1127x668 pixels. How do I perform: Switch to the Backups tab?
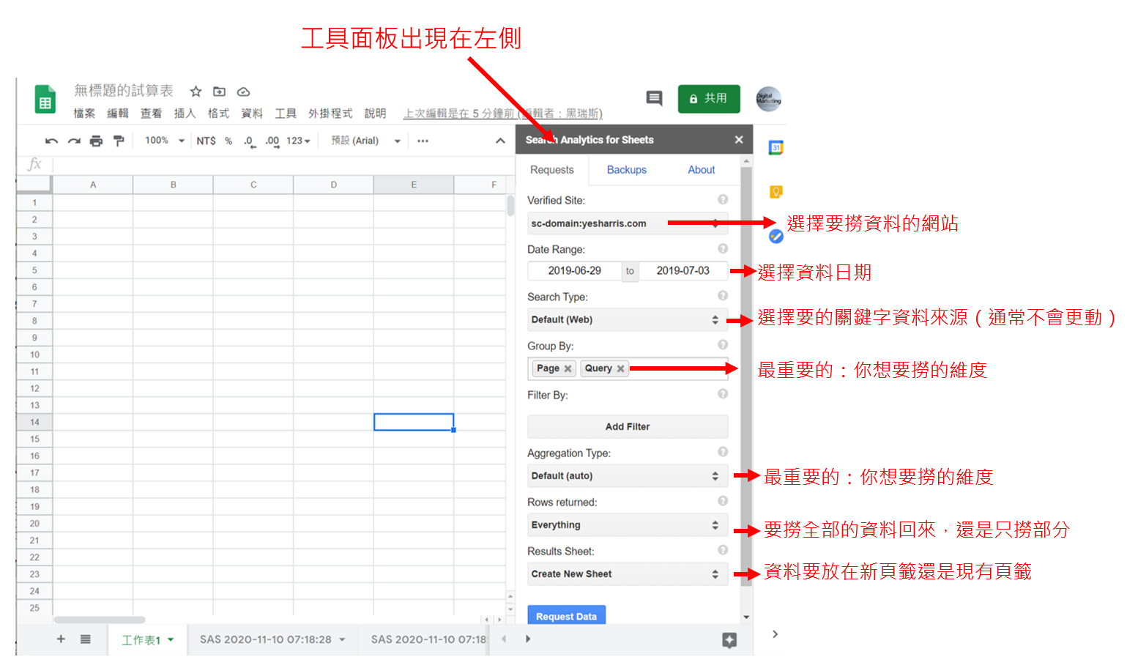627,170
